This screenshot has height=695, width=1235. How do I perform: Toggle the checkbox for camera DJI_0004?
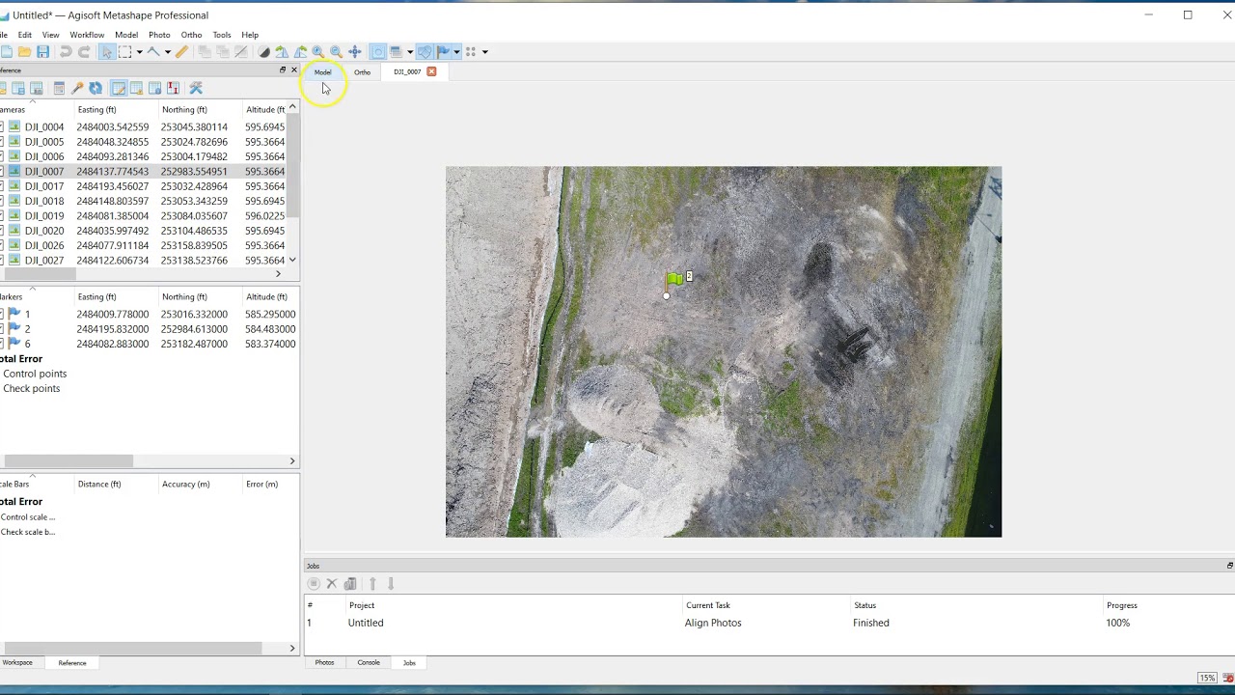[1, 127]
